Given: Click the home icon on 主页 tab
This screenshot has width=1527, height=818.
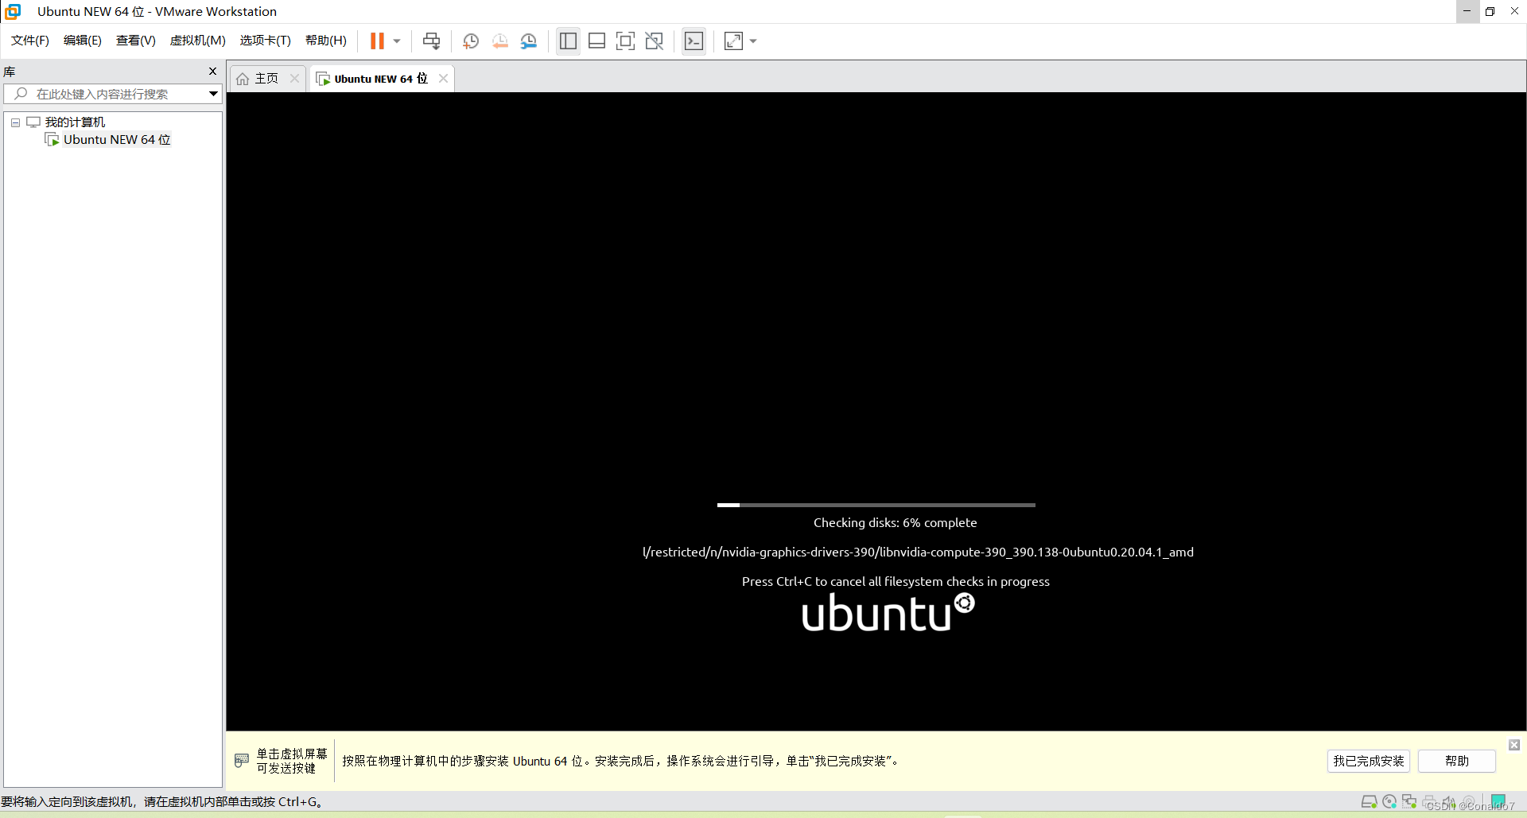Looking at the screenshot, I should coord(243,79).
